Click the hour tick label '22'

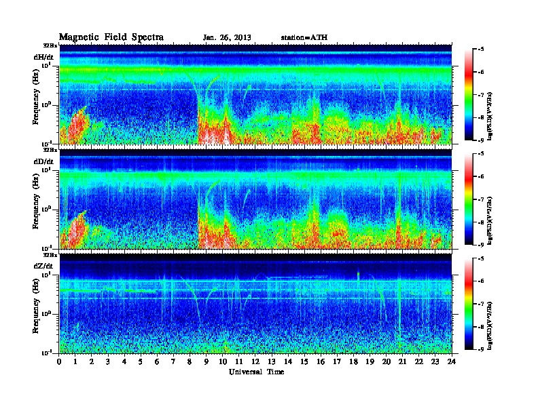pyautogui.click(x=419, y=361)
